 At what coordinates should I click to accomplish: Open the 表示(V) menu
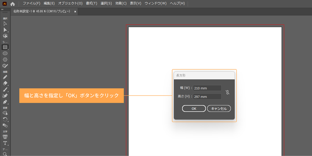tap(136, 3)
